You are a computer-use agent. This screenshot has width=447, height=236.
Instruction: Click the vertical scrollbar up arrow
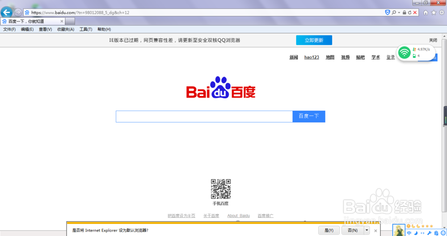(x=444, y=36)
